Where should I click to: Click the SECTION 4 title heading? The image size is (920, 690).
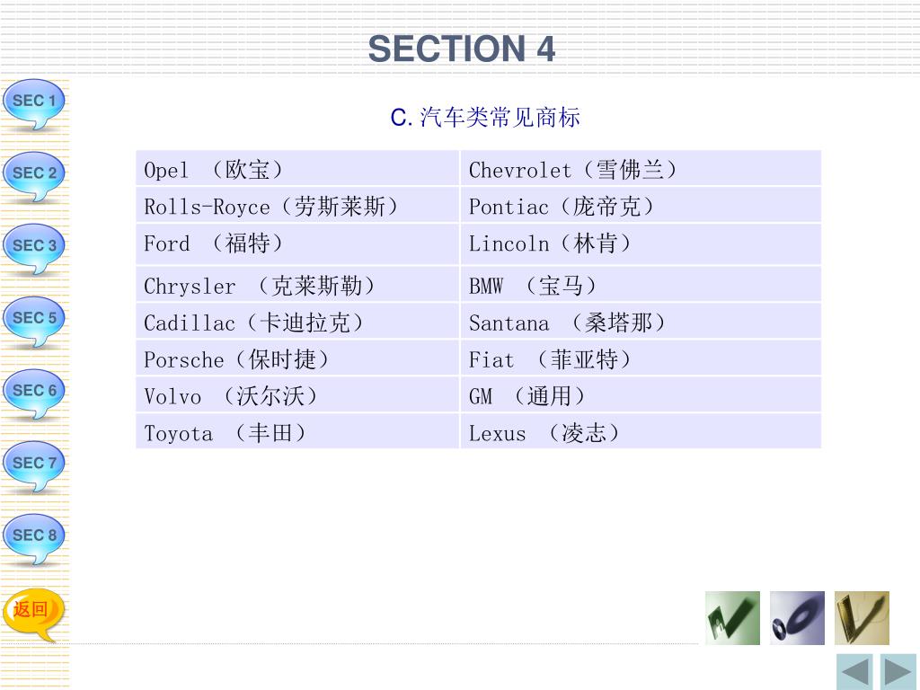click(461, 49)
